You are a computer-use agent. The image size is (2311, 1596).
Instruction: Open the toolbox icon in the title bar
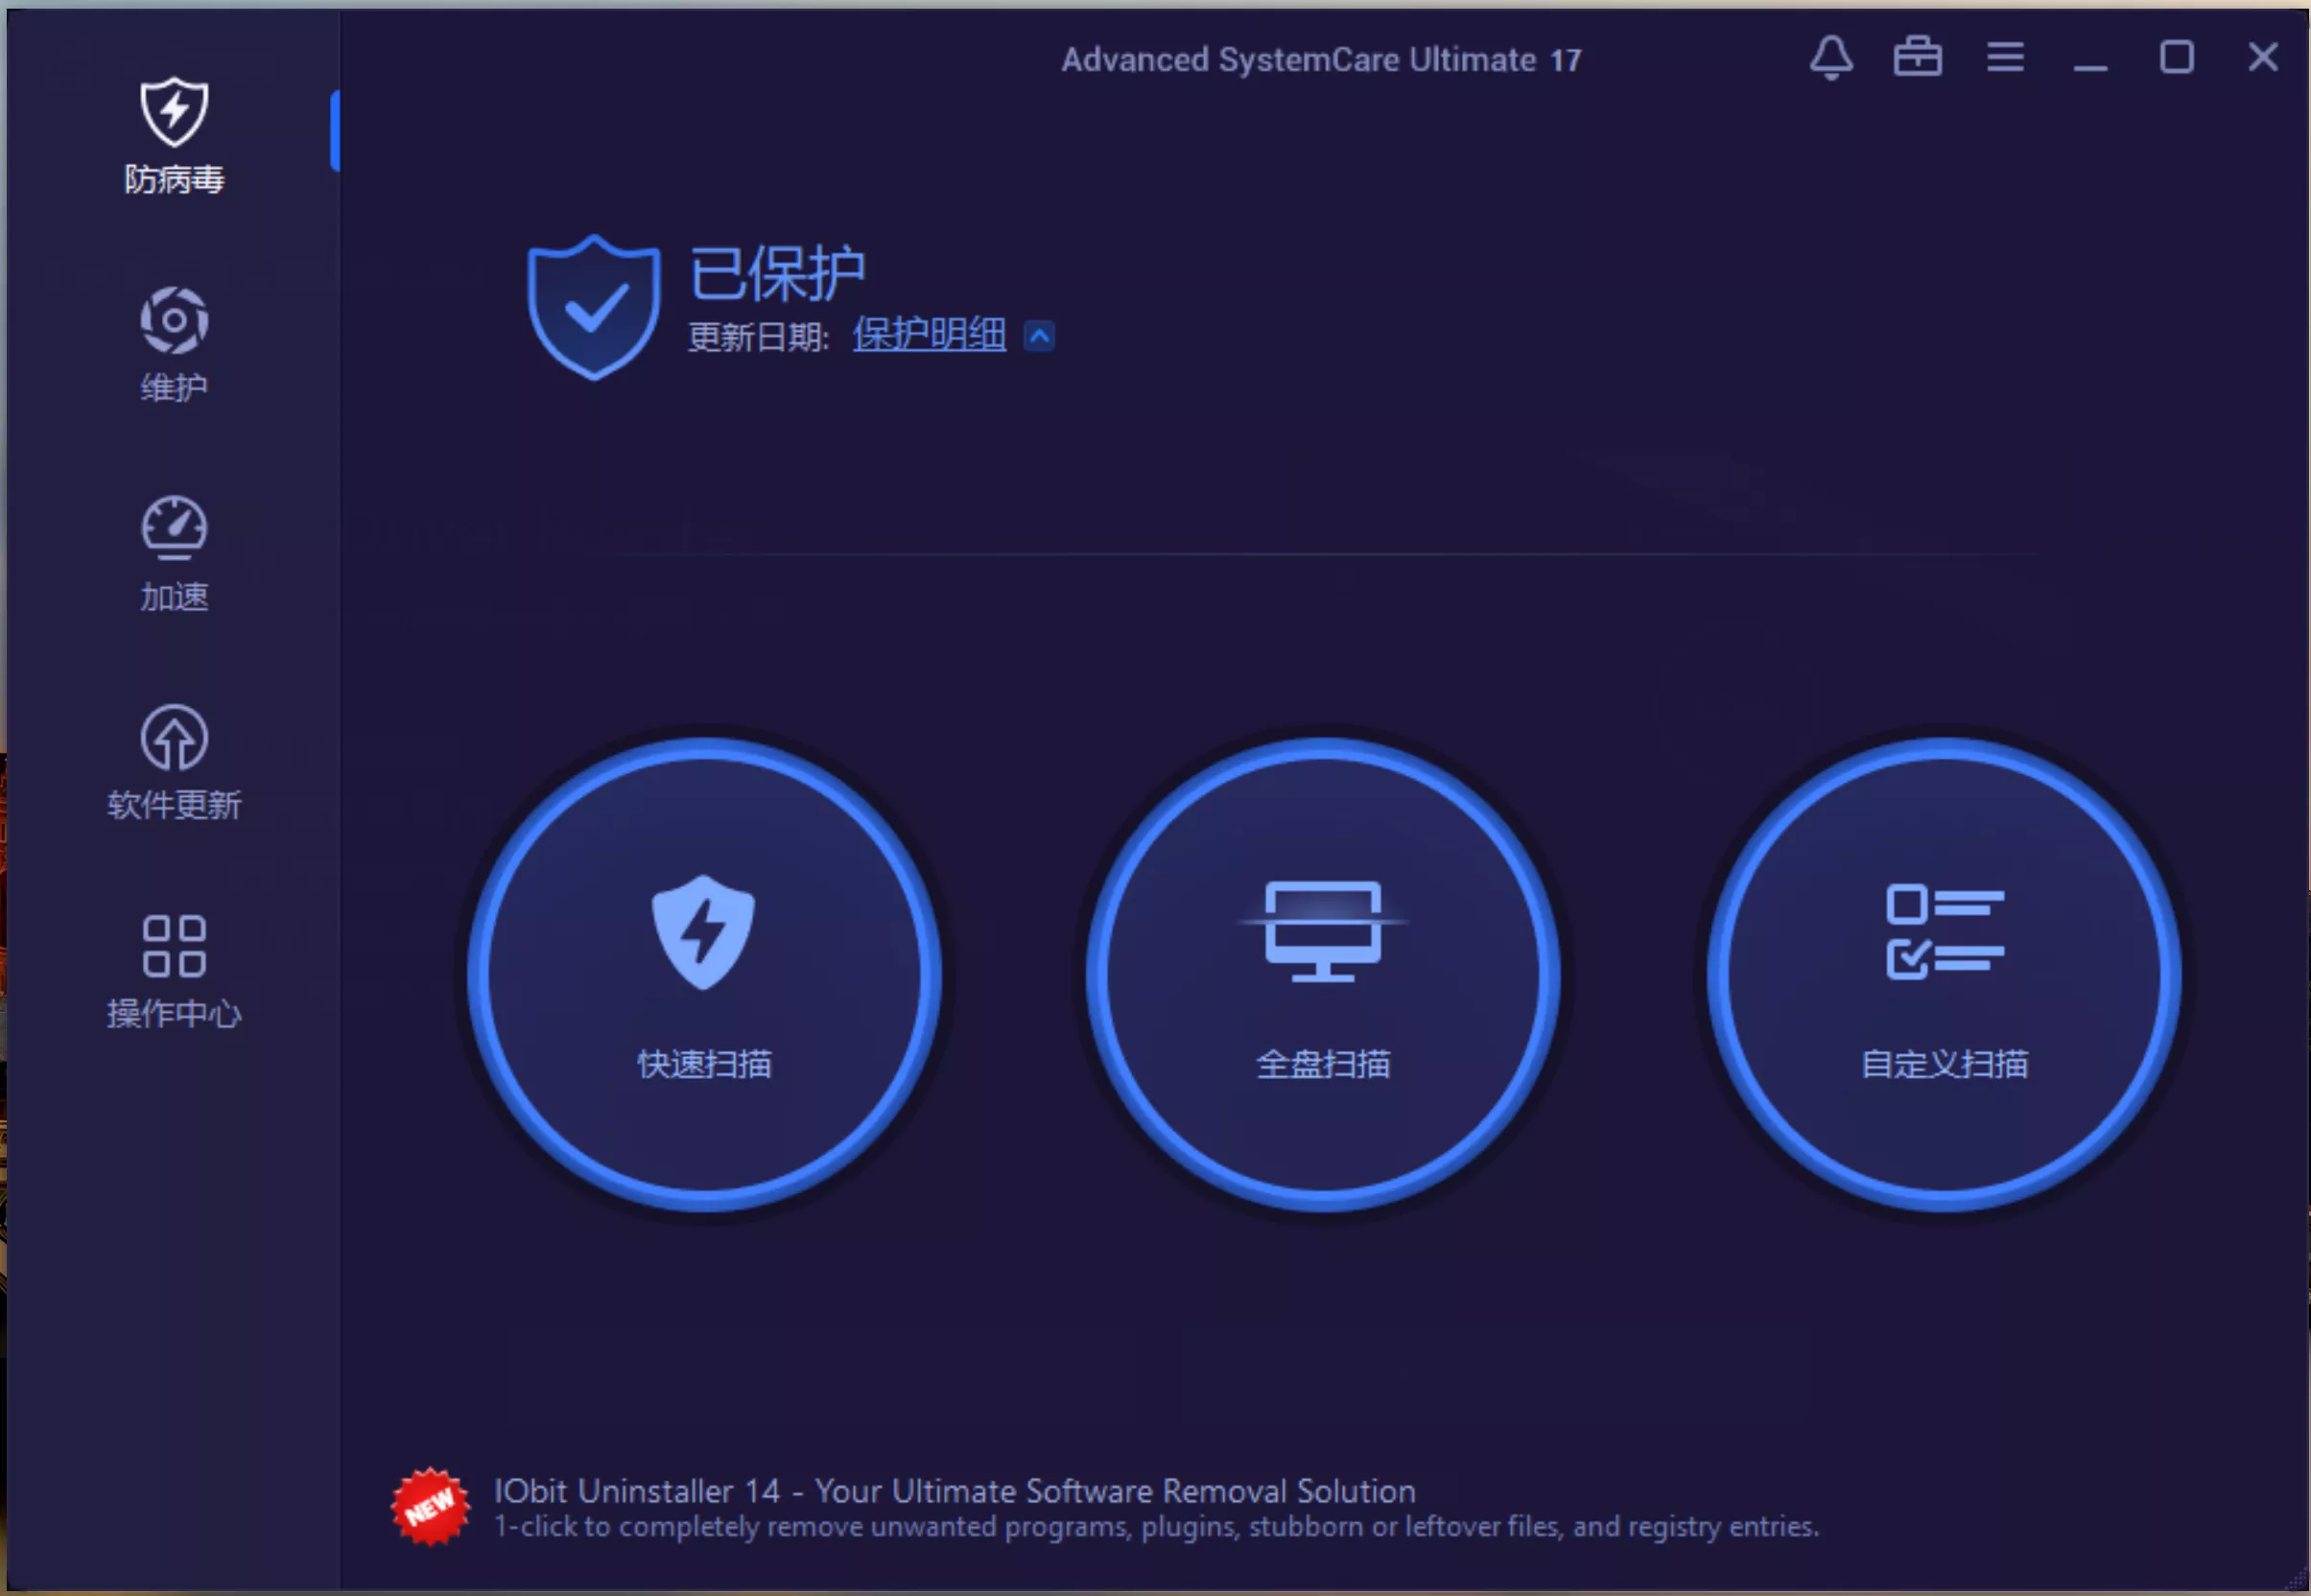(1918, 58)
